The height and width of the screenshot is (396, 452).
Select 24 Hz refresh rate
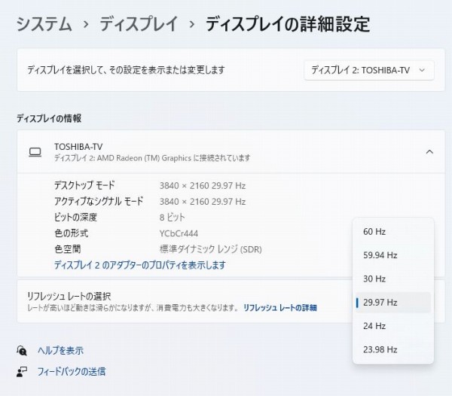coord(374,326)
